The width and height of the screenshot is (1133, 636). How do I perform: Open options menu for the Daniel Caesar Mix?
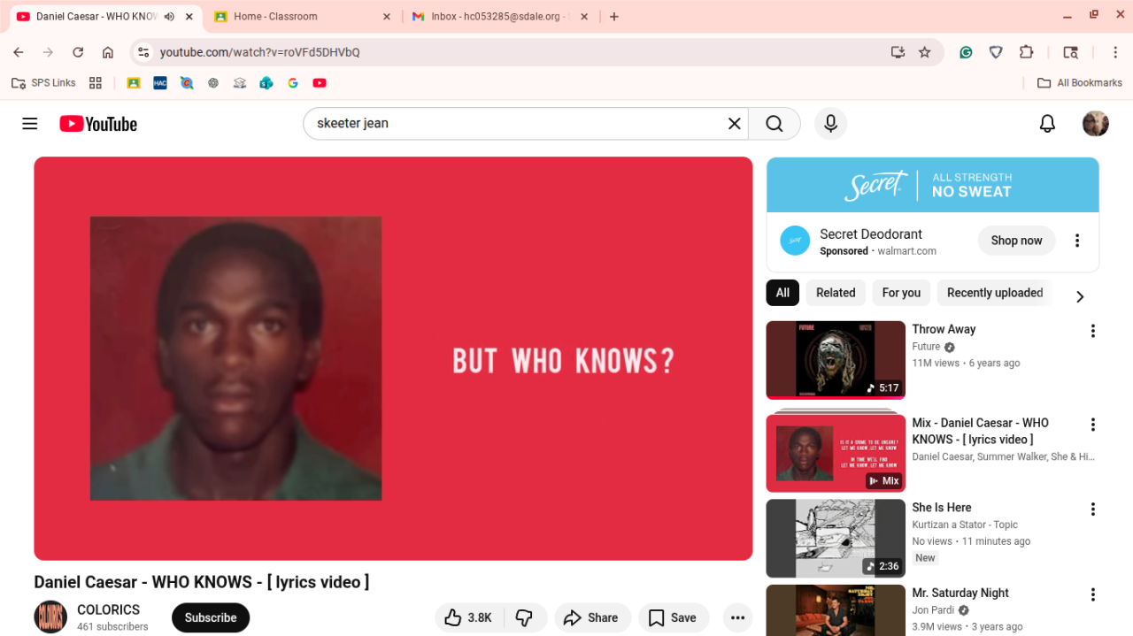point(1092,425)
